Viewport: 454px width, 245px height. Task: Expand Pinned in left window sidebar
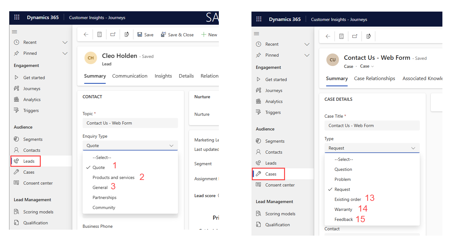[65, 53]
